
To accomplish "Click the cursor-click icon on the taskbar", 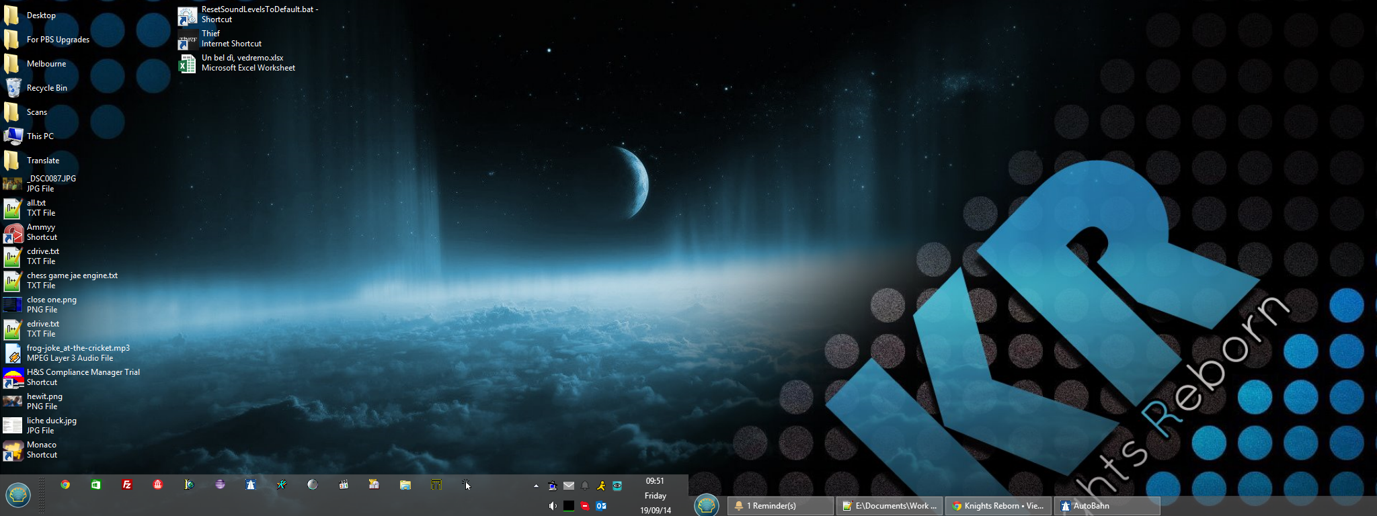I will 467,484.
